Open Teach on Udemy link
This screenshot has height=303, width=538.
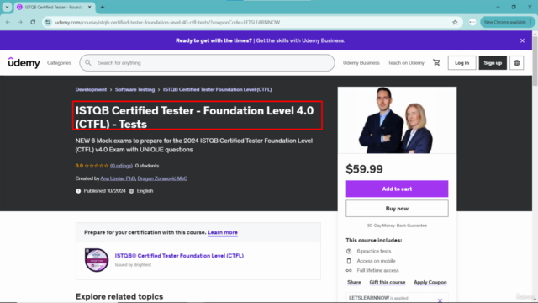point(406,63)
